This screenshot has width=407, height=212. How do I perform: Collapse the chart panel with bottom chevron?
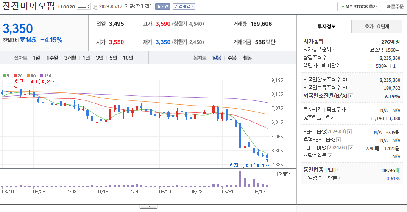(x=148, y=206)
